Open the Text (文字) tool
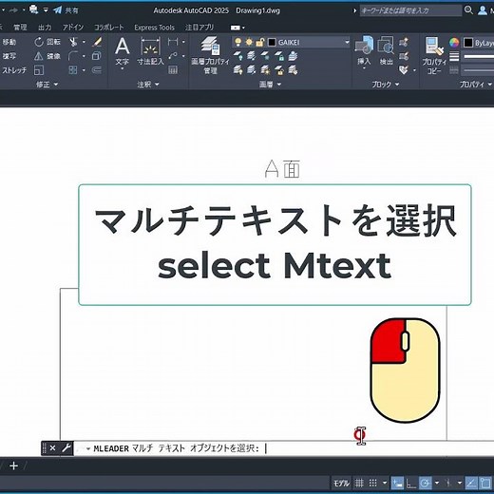494x494 pixels. tap(123, 52)
